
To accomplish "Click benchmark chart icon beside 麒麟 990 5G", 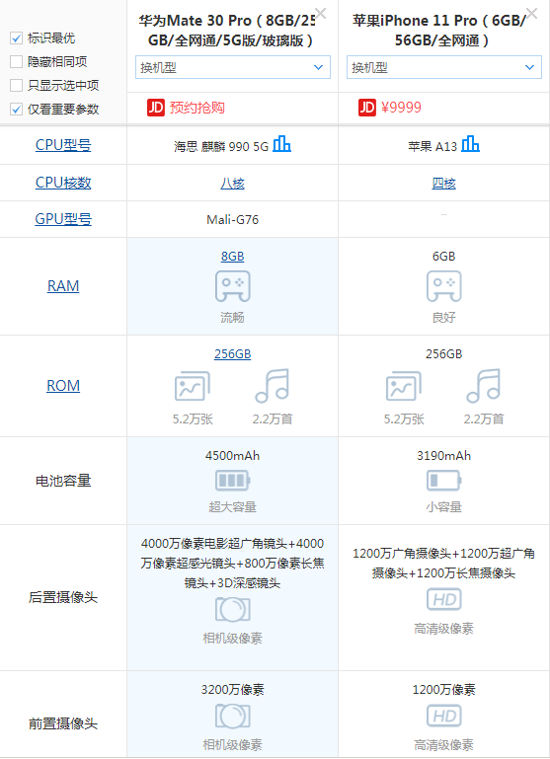I will [x=281, y=144].
